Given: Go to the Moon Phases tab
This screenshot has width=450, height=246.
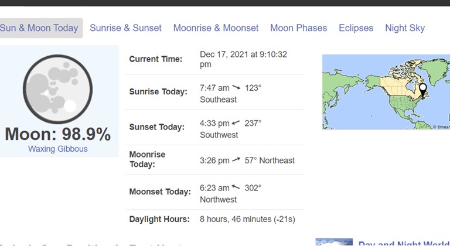Looking at the screenshot, I should coord(298,28).
